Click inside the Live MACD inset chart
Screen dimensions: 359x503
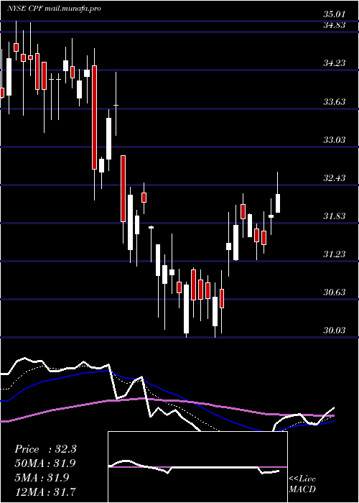pyautogui.click(x=197, y=467)
